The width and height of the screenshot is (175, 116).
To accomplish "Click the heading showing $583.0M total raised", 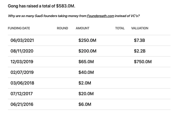I will point(42,6).
